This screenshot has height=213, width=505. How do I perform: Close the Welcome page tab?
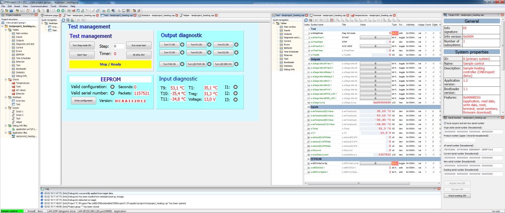[60, 15]
